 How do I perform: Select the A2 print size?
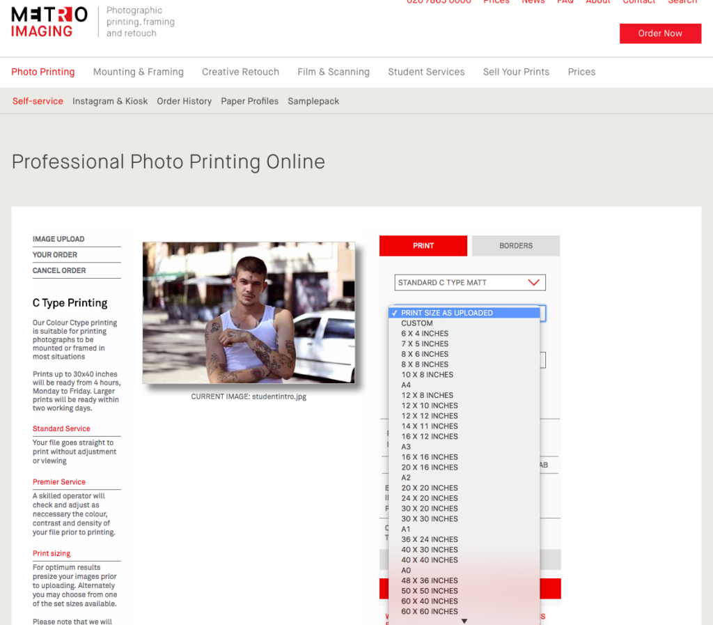[x=406, y=478]
